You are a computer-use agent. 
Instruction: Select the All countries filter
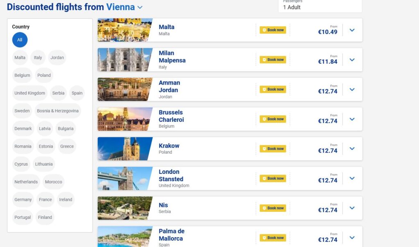tap(20, 40)
